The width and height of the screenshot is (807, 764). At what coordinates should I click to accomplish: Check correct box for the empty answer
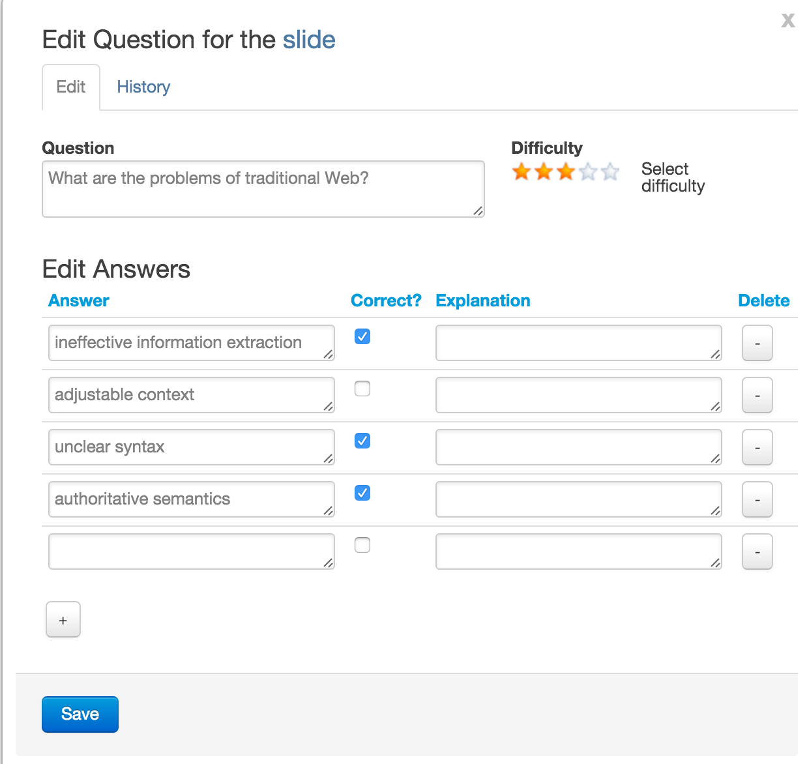pyautogui.click(x=362, y=545)
